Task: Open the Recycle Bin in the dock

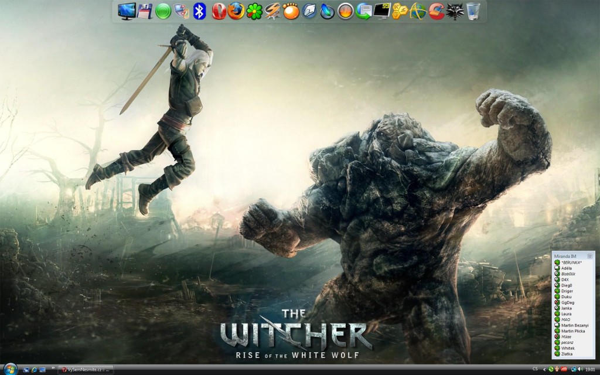Action: click(x=473, y=11)
